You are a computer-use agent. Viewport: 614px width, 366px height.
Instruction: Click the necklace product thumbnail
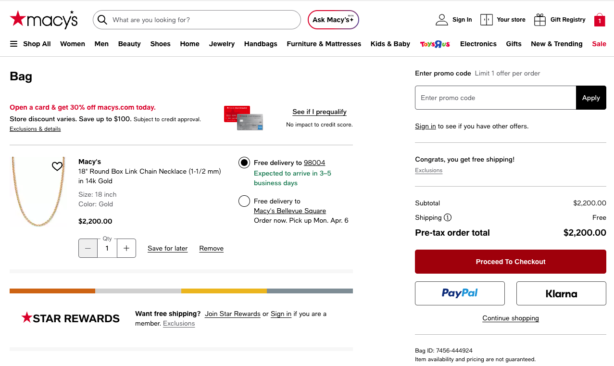pyautogui.click(x=38, y=192)
